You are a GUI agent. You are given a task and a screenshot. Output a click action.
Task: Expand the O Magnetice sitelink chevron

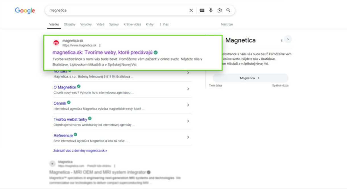point(188,89)
